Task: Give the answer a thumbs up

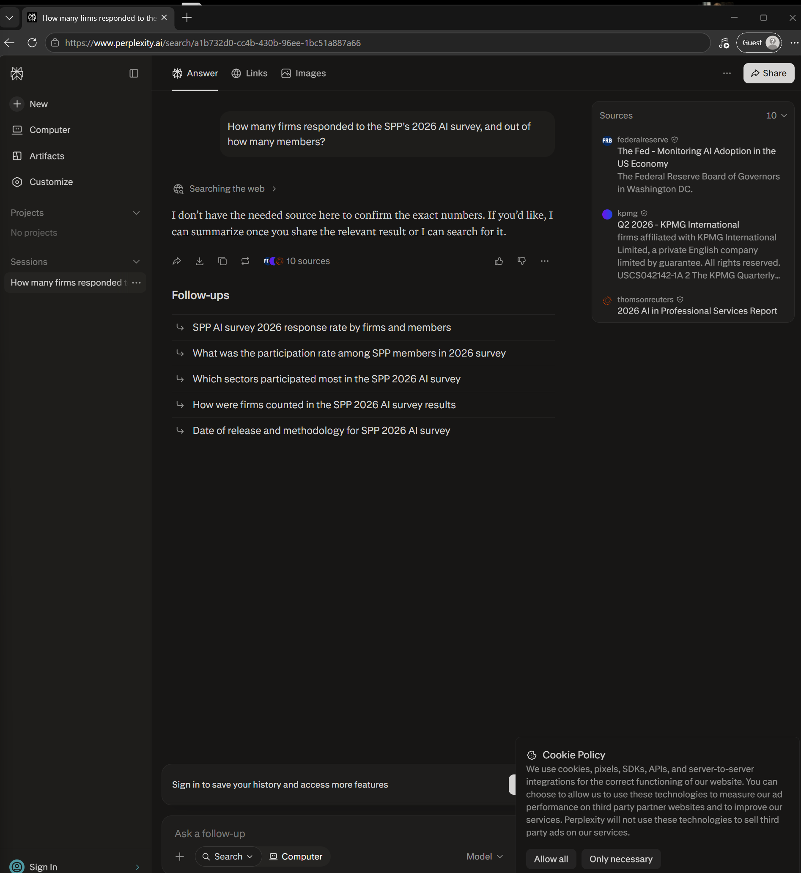Action: pyautogui.click(x=499, y=261)
